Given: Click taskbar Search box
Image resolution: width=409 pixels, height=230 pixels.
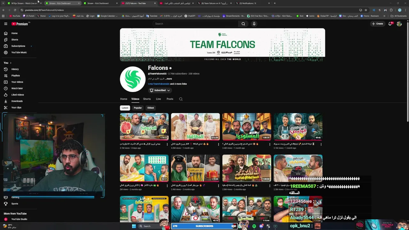Looking at the screenshot, I should [149, 226].
